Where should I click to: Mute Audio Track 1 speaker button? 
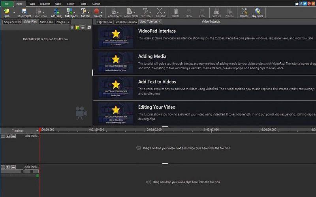[x=8, y=167]
